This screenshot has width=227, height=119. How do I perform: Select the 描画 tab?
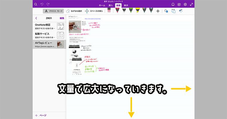pos(118,5)
